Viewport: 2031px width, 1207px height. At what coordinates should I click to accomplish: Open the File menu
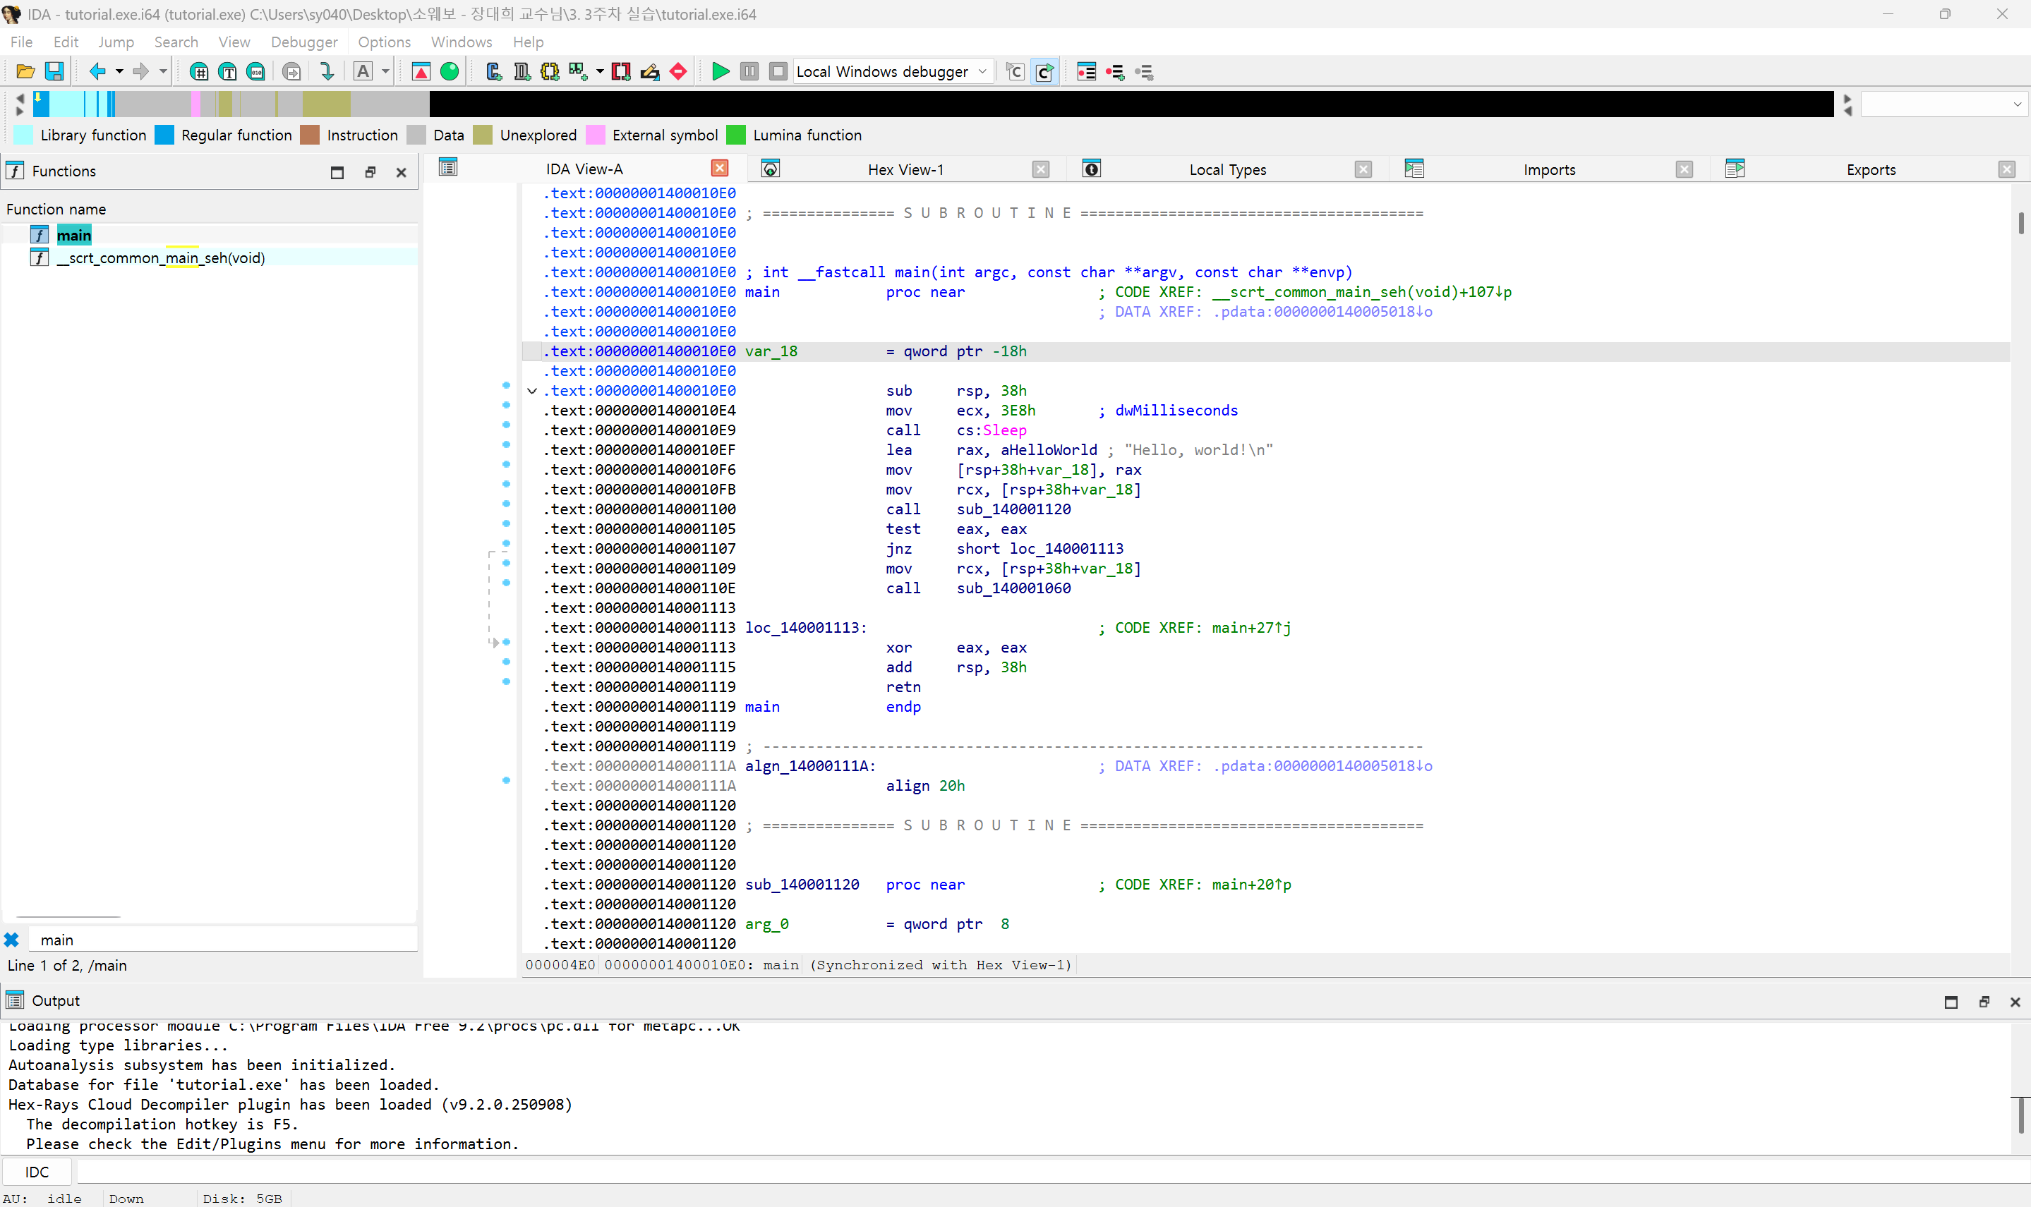[21, 42]
